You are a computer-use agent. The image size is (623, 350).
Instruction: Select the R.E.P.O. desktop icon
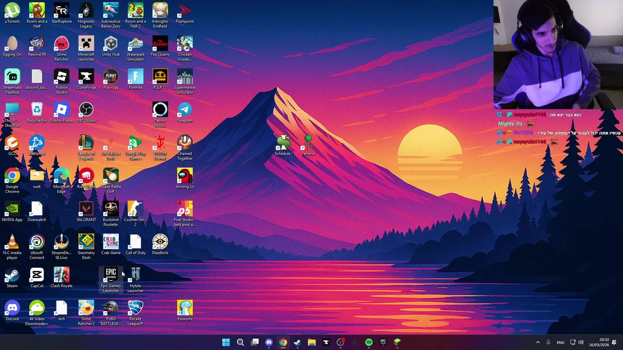pos(160,79)
